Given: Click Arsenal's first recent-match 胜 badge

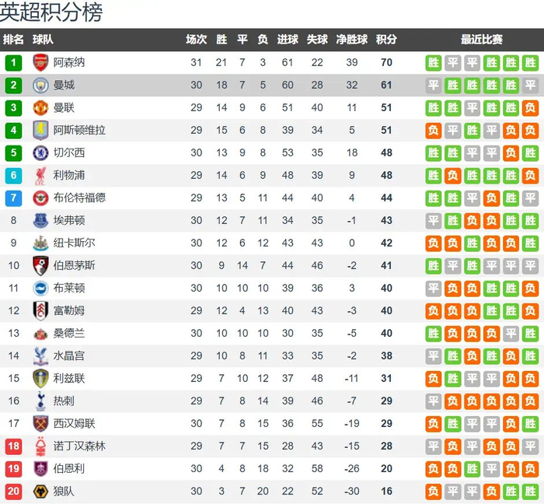Looking at the screenshot, I should (x=434, y=63).
